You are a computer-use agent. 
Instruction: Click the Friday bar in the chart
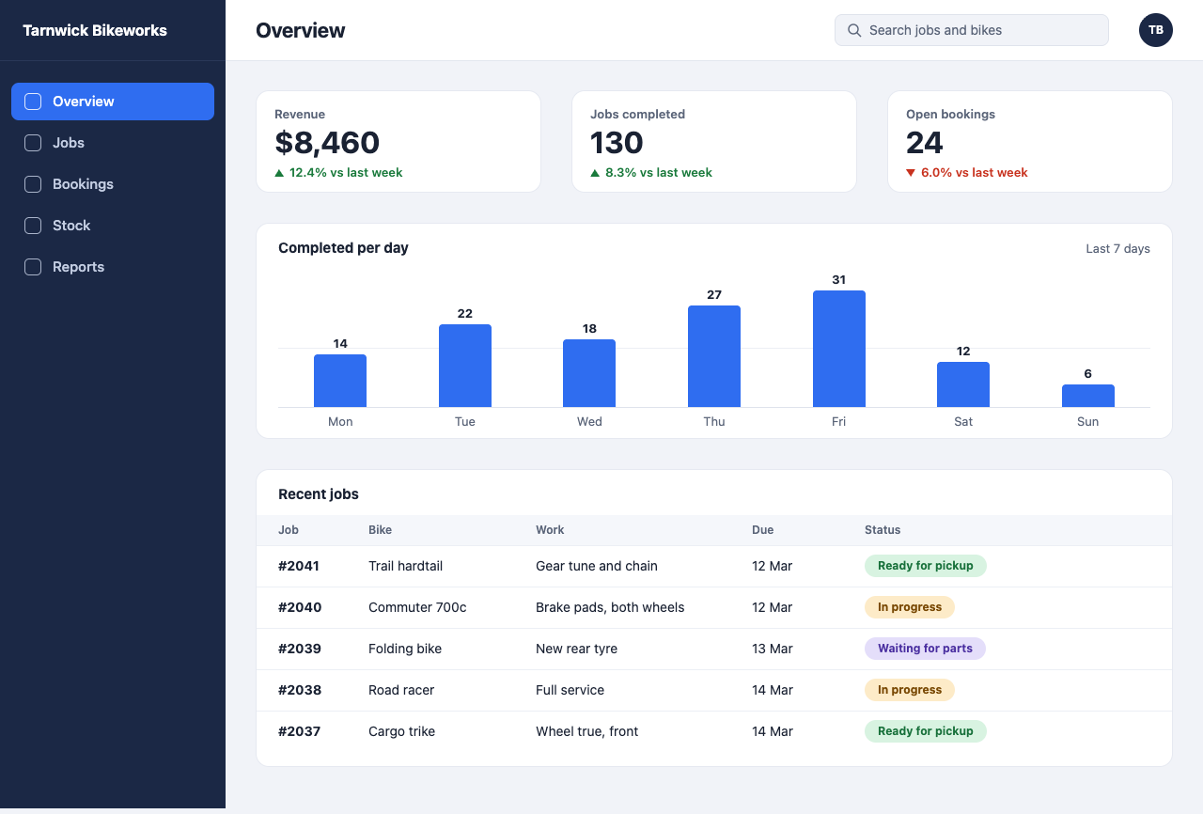(839, 349)
